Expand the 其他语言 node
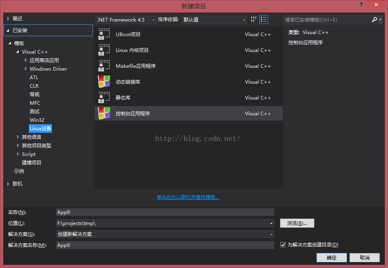The image size is (388, 268). point(18,137)
